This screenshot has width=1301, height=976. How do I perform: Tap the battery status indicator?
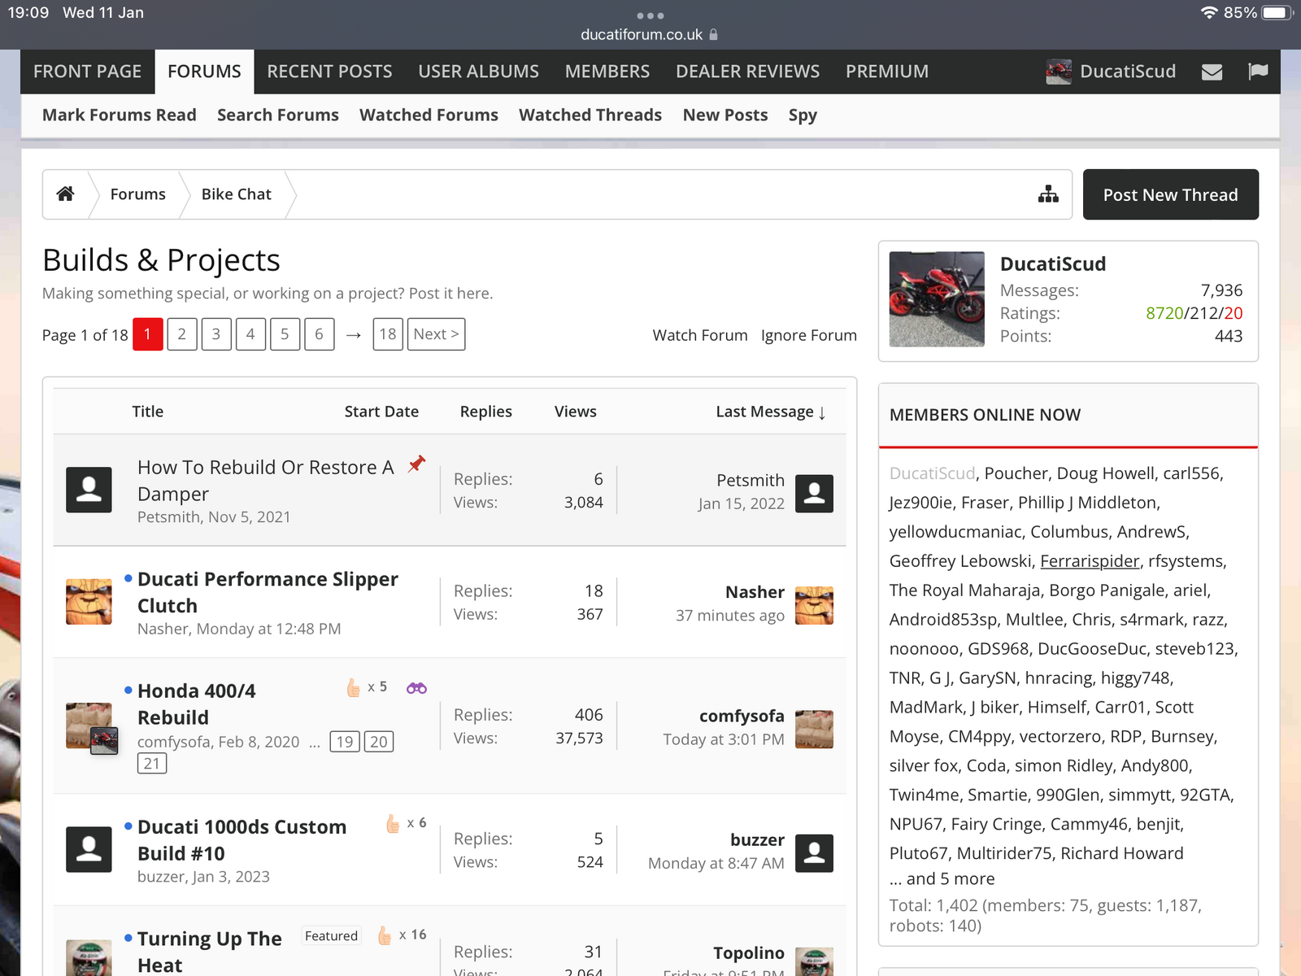(x=1277, y=13)
